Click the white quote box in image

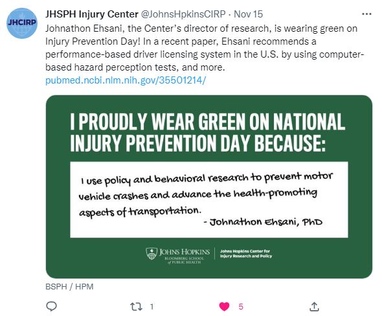pyautogui.click(x=209, y=199)
